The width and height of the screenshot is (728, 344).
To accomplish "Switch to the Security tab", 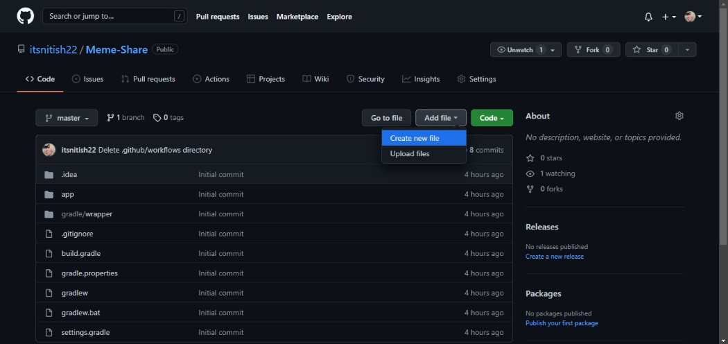I will pos(365,79).
